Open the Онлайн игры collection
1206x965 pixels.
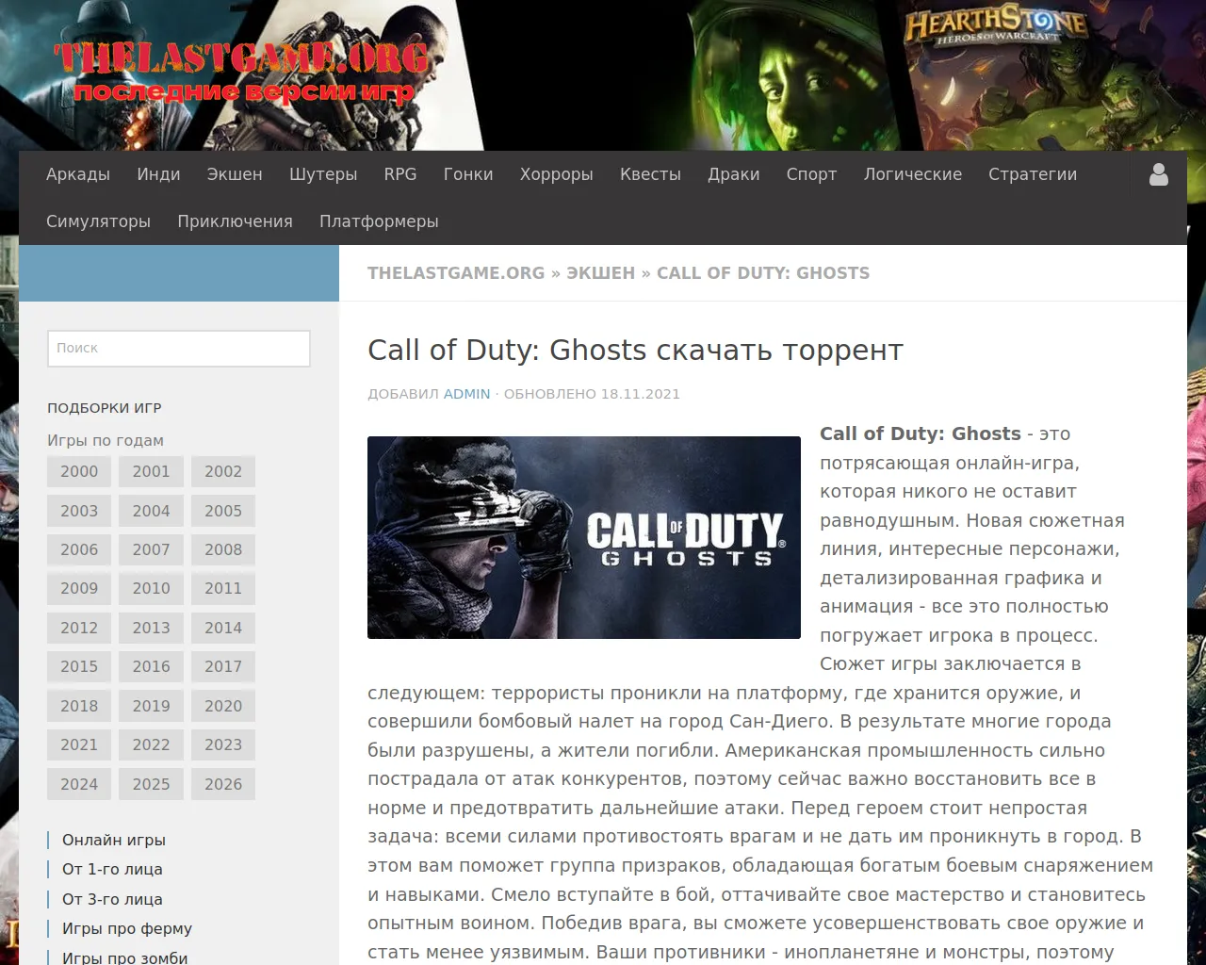click(x=114, y=841)
